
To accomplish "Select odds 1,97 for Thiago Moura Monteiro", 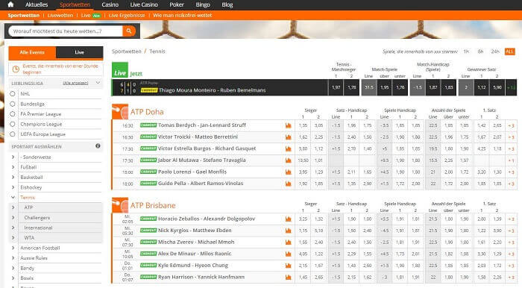I will 336,87.
